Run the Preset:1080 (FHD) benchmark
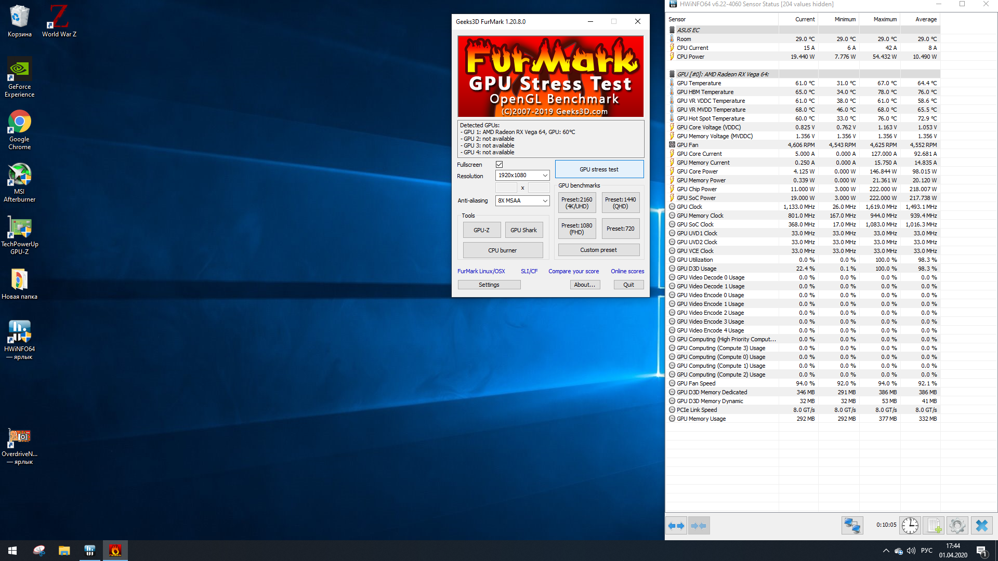998x561 pixels. 576,229
